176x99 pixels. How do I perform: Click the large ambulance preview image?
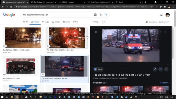[131, 45]
